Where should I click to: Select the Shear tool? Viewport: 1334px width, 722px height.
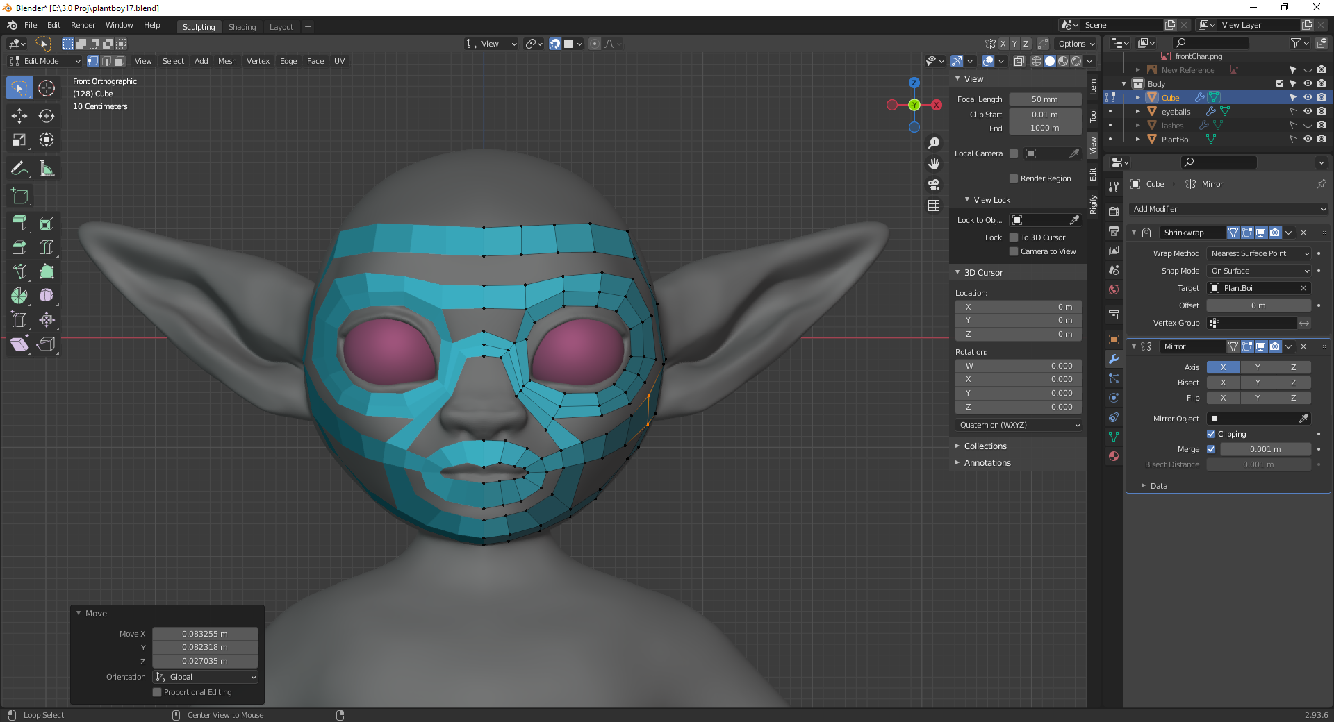coord(19,344)
